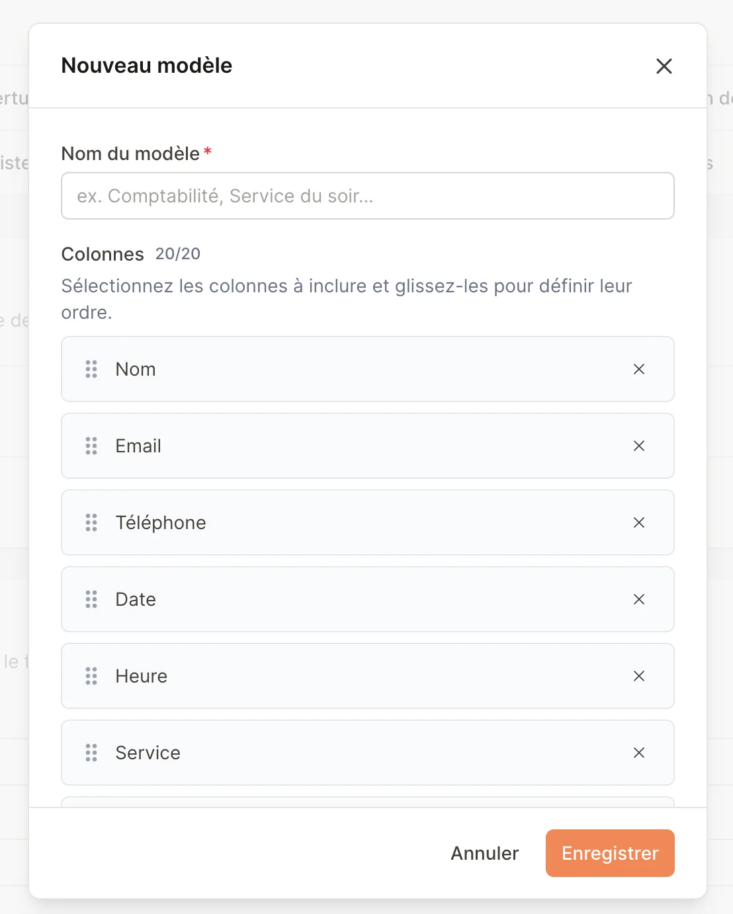Click the drag handle for Email
The height and width of the screenshot is (914, 733).
click(91, 446)
